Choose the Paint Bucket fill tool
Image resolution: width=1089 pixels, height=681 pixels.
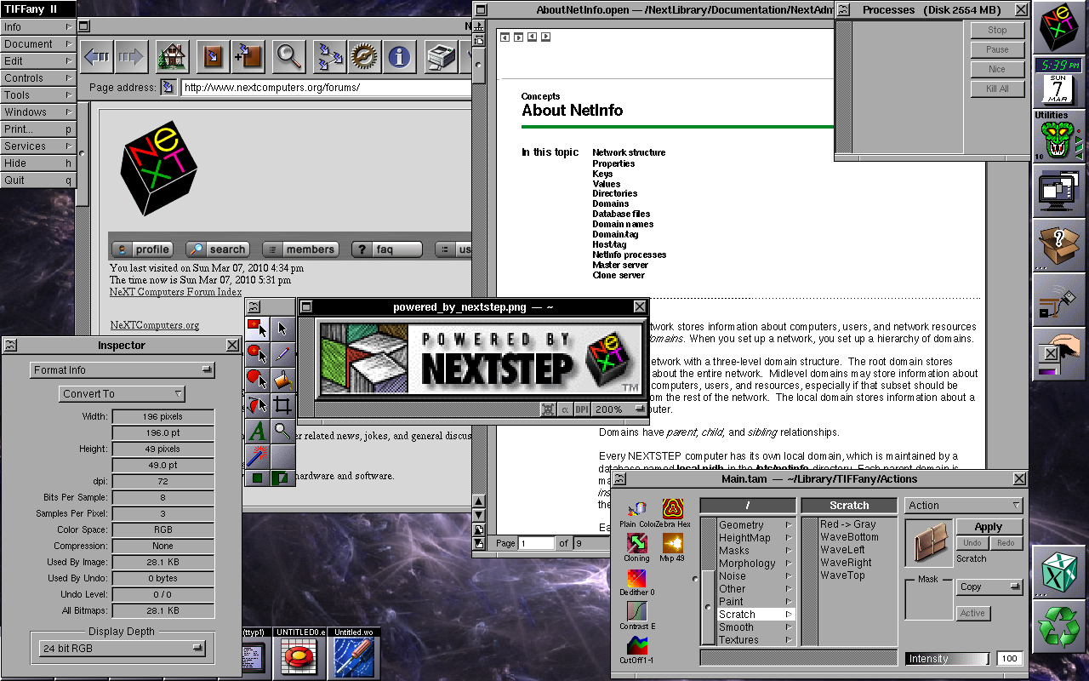pyautogui.click(x=283, y=379)
